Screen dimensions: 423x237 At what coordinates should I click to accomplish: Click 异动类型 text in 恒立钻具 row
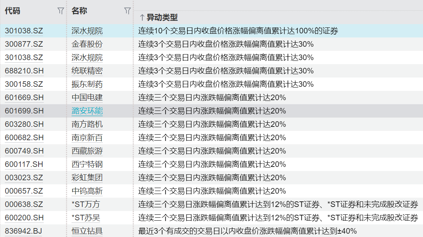[x=247, y=231]
